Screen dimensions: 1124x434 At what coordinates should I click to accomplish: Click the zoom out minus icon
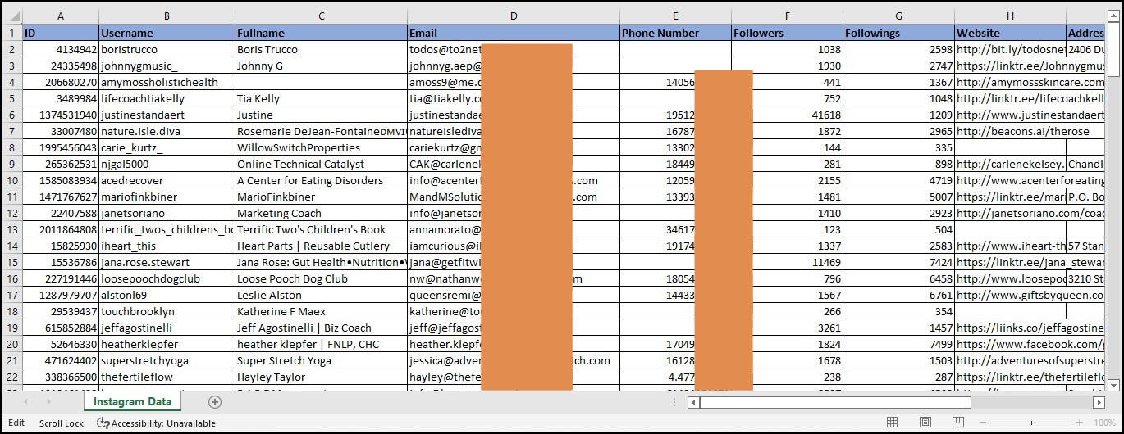pos(984,423)
